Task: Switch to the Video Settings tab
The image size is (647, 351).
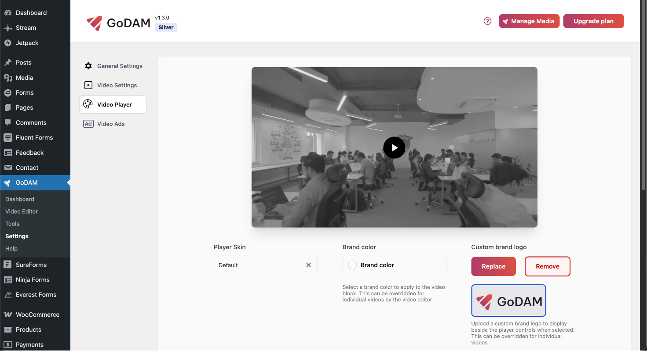Action: [x=113, y=85]
